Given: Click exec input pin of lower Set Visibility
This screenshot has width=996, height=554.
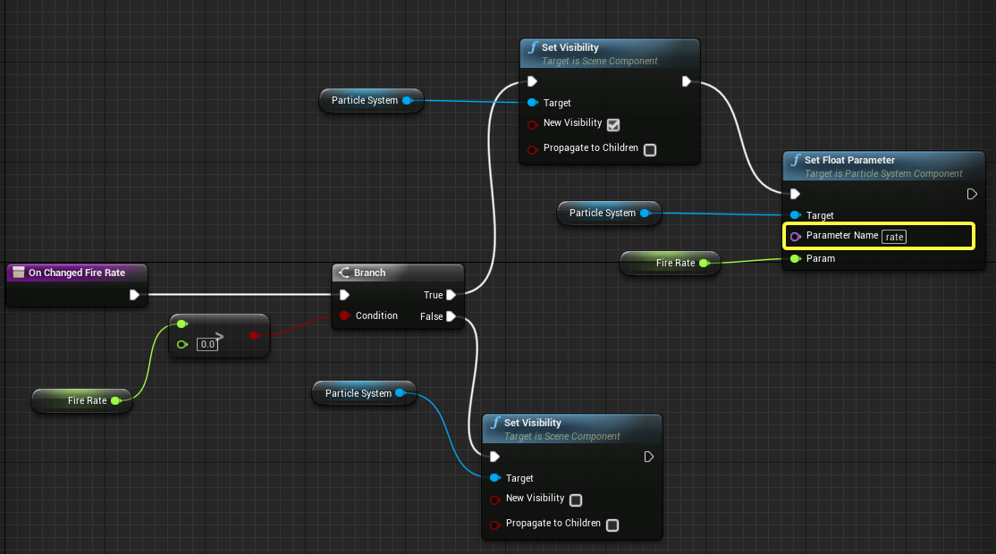Looking at the screenshot, I should [x=494, y=457].
